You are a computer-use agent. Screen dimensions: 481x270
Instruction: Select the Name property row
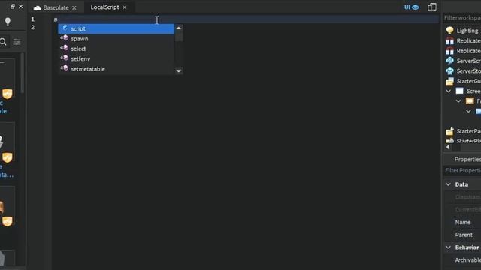pos(463,222)
